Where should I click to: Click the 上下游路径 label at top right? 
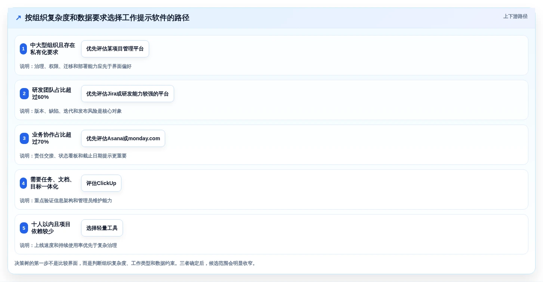click(515, 16)
